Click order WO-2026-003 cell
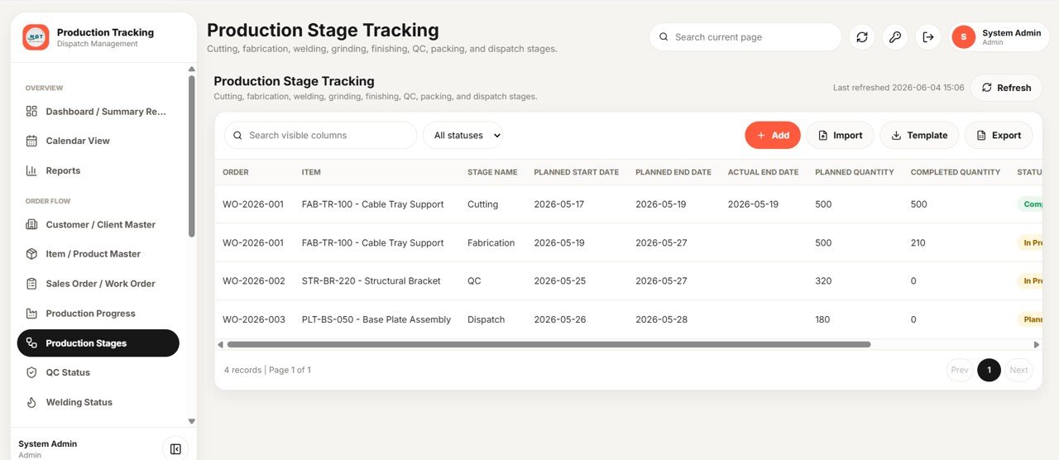The width and height of the screenshot is (1059, 460). click(x=253, y=319)
